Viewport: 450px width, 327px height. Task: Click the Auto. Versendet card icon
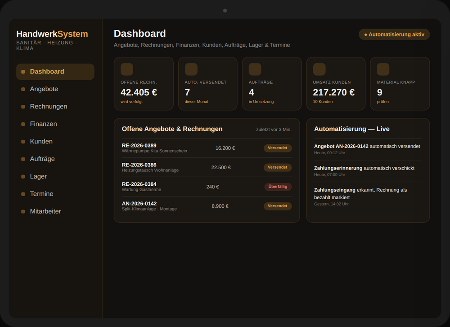pyautogui.click(x=191, y=69)
